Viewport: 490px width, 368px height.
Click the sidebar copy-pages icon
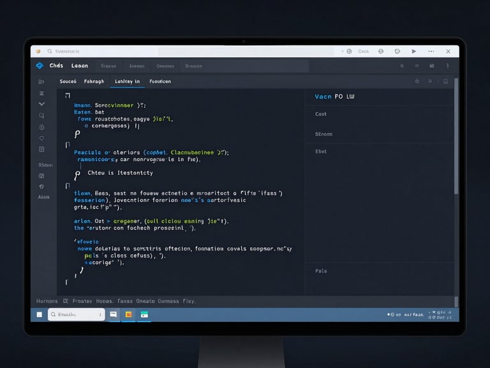[41, 116]
